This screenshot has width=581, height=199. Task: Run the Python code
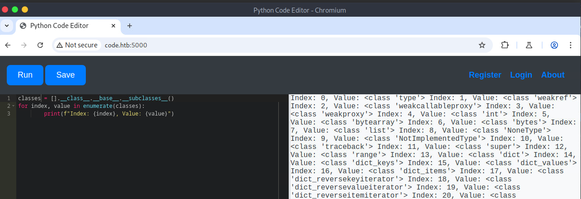tap(25, 75)
